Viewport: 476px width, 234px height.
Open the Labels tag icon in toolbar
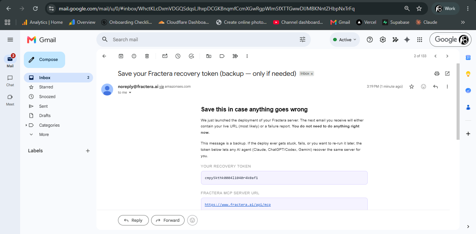(222, 56)
